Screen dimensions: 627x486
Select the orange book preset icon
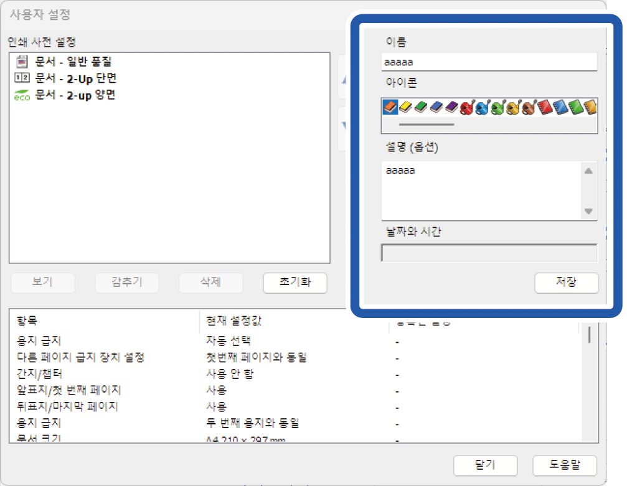pos(390,108)
